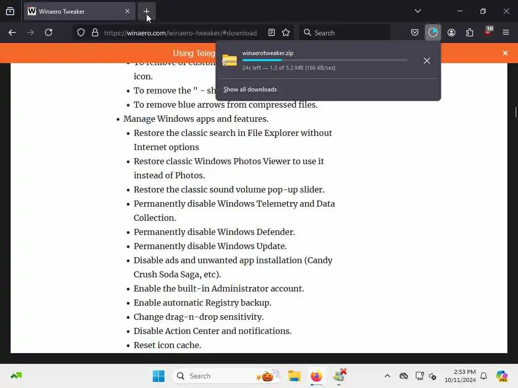Click the zip folder file icon
Screen dimensions: 518x388
coord(230,61)
